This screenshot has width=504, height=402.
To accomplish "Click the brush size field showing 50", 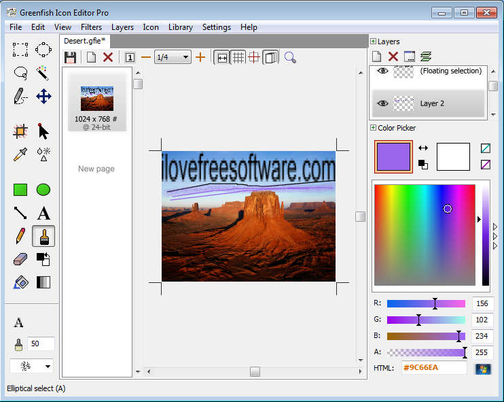I will [41, 344].
